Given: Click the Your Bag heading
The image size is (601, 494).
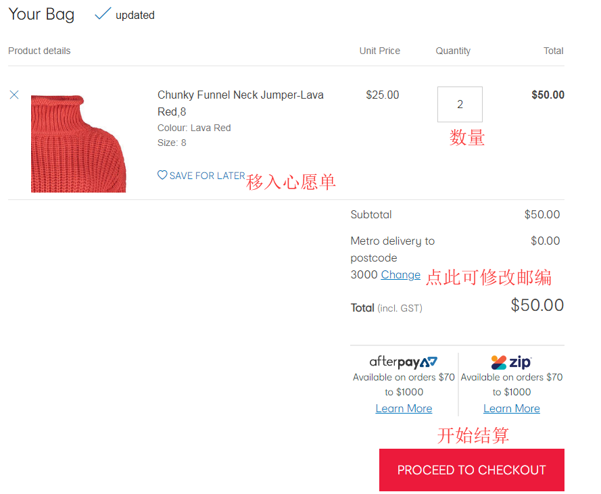Looking at the screenshot, I should tap(41, 14).
